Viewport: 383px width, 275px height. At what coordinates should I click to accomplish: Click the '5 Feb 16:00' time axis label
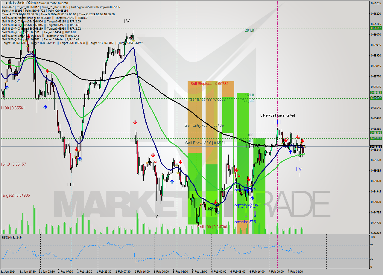click(x=200, y=272)
